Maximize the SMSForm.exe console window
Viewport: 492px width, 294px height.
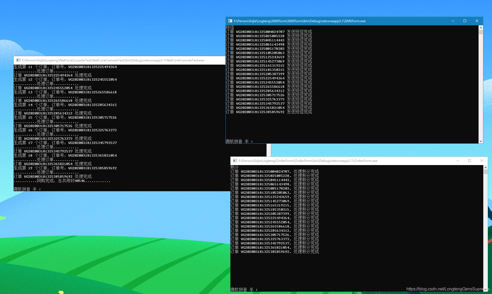[x=465, y=21]
